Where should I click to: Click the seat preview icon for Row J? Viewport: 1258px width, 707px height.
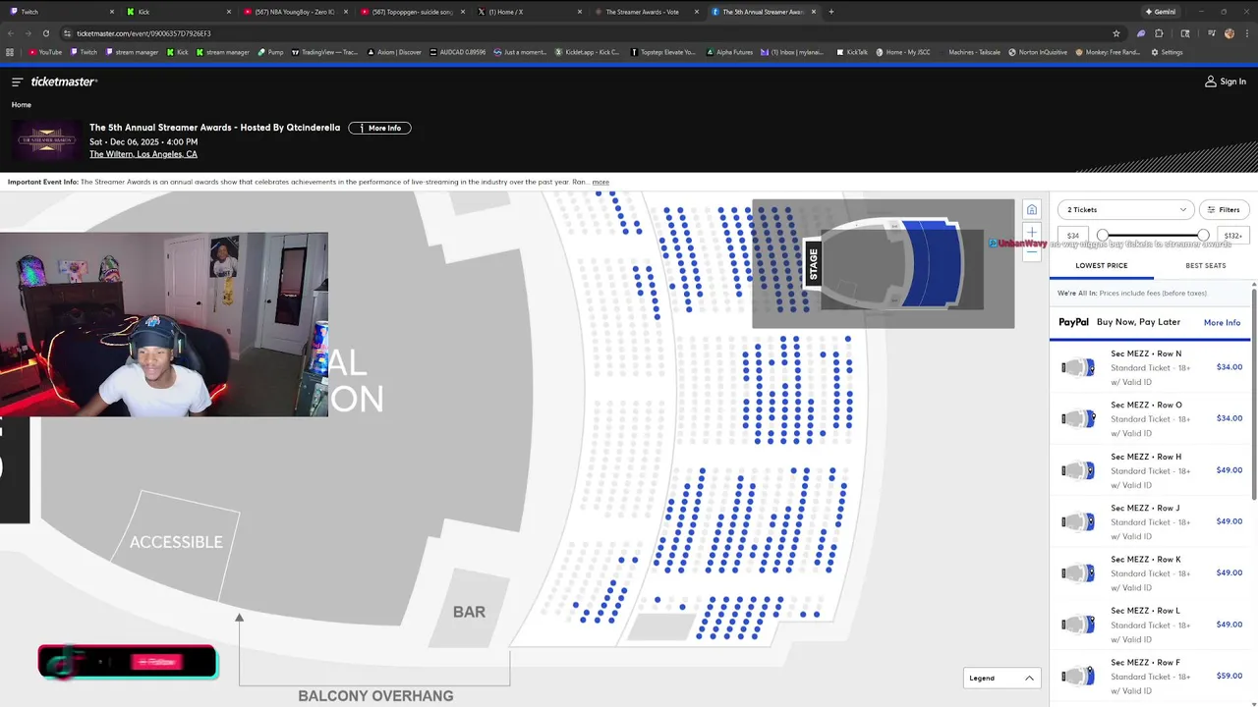tap(1078, 522)
